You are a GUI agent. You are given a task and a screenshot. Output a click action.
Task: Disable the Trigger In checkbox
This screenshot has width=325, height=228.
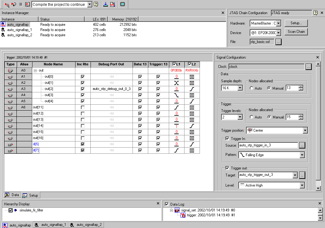(x=228, y=138)
